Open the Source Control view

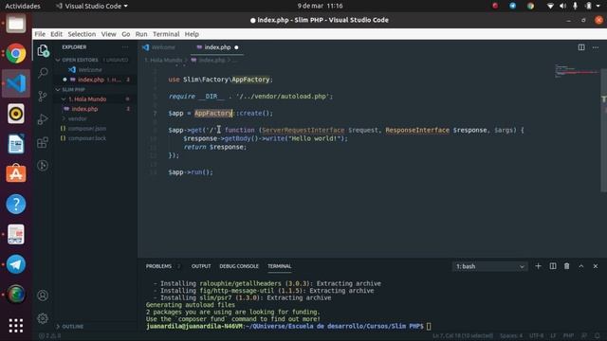43,96
